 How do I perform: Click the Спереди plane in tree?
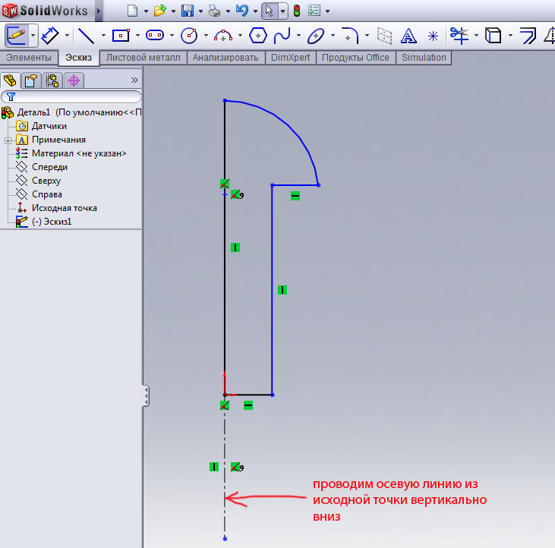tap(49, 167)
